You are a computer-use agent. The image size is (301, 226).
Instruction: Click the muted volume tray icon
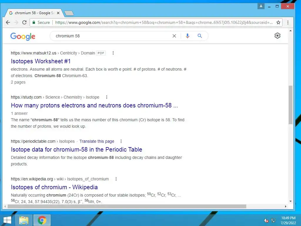(266, 220)
